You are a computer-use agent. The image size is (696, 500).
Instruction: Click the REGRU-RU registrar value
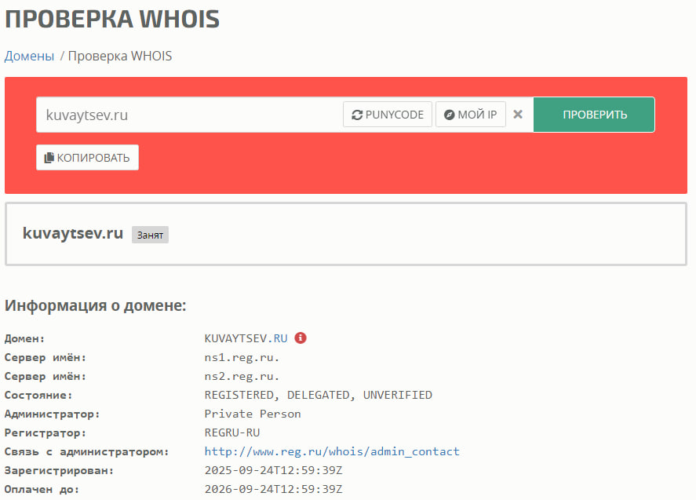[231, 432]
